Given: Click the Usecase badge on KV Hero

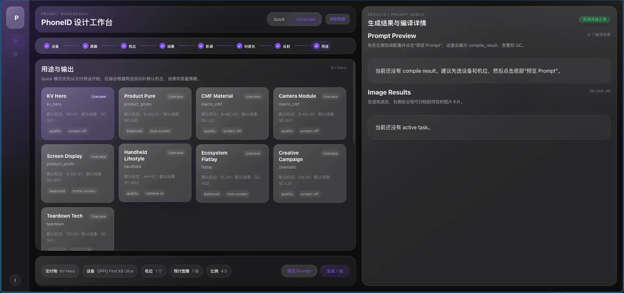Looking at the screenshot, I should pyautogui.click(x=98, y=96).
